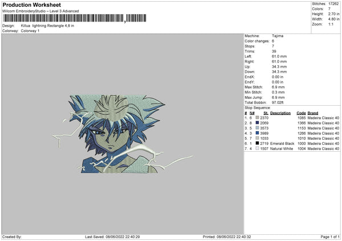The width and height of the screenshot is (342, 241).
Task: Click the Min Stitch value 0.3 mm
Action: coord(278,92)
